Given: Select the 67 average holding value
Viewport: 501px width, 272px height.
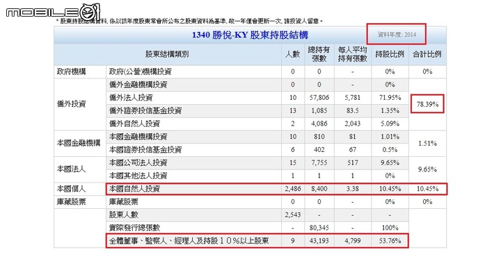Looking at the screenshot, I should [352, 150].
